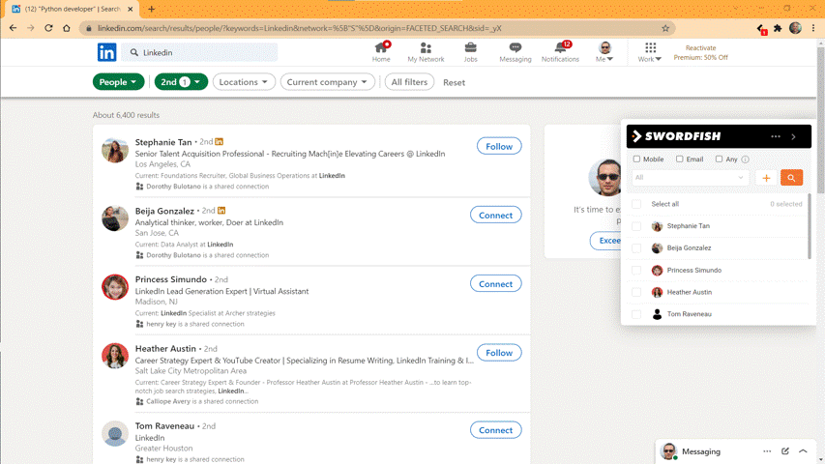
Task: Connect with Beija Gonzalez
Action: 495,216
